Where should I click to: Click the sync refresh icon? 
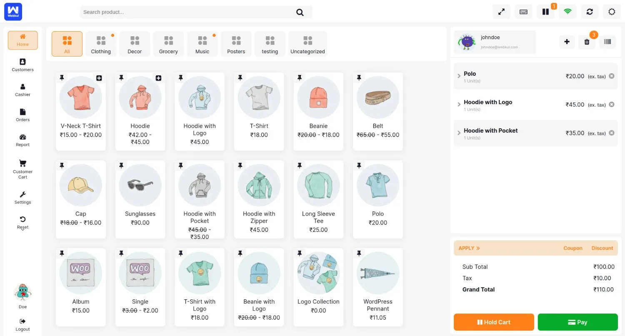tap(590, 12)
